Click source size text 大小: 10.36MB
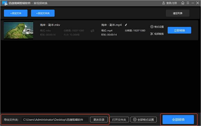The width and height of the screenshot is (201, 126). (71, 35)
